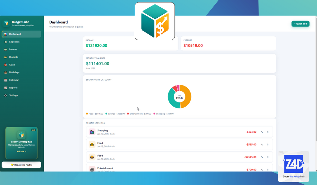The height and width of the screenshot is (185, 317).
Task: Click the Calendar icon in the sidebar
Action: pyautogui.click(x=6, y=80)
